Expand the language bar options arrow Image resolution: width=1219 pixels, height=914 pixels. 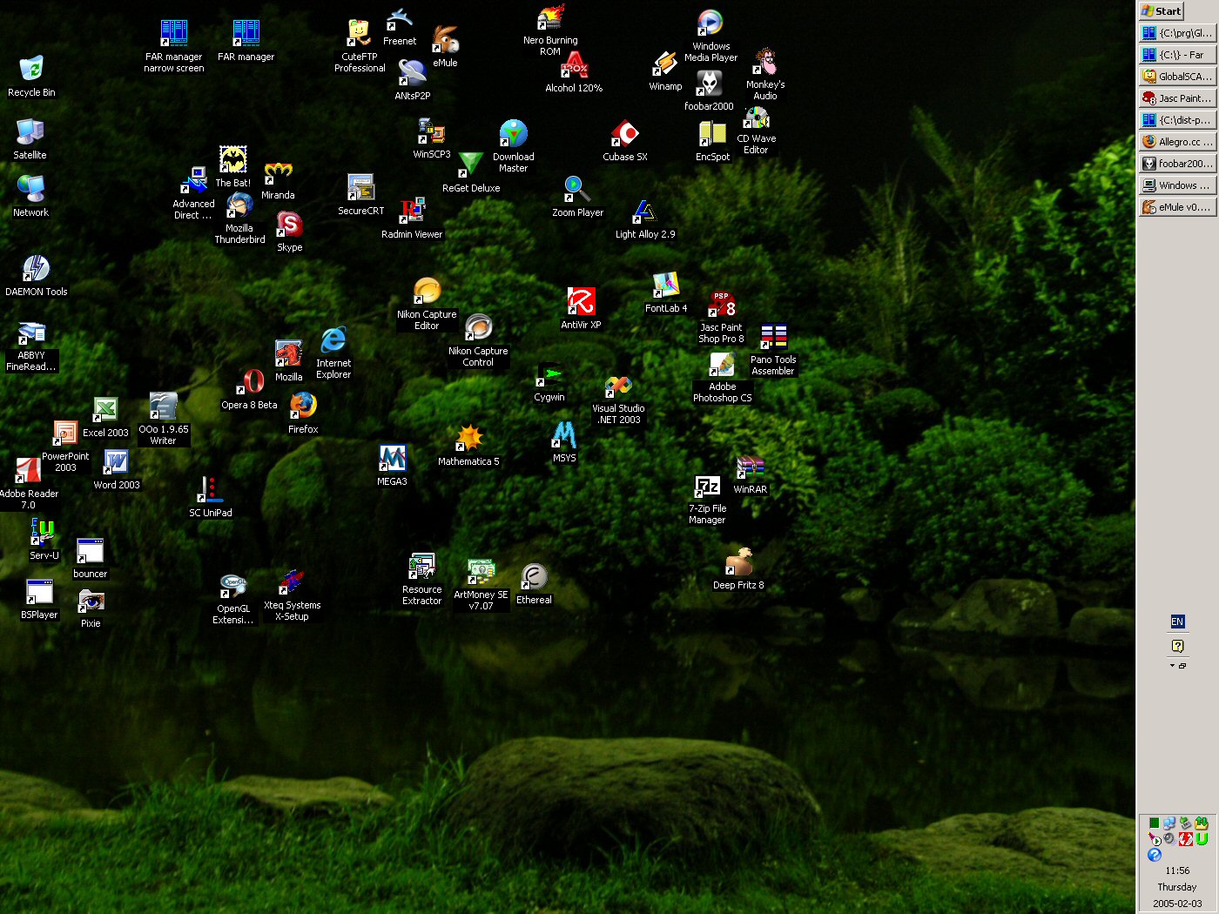1172,666
